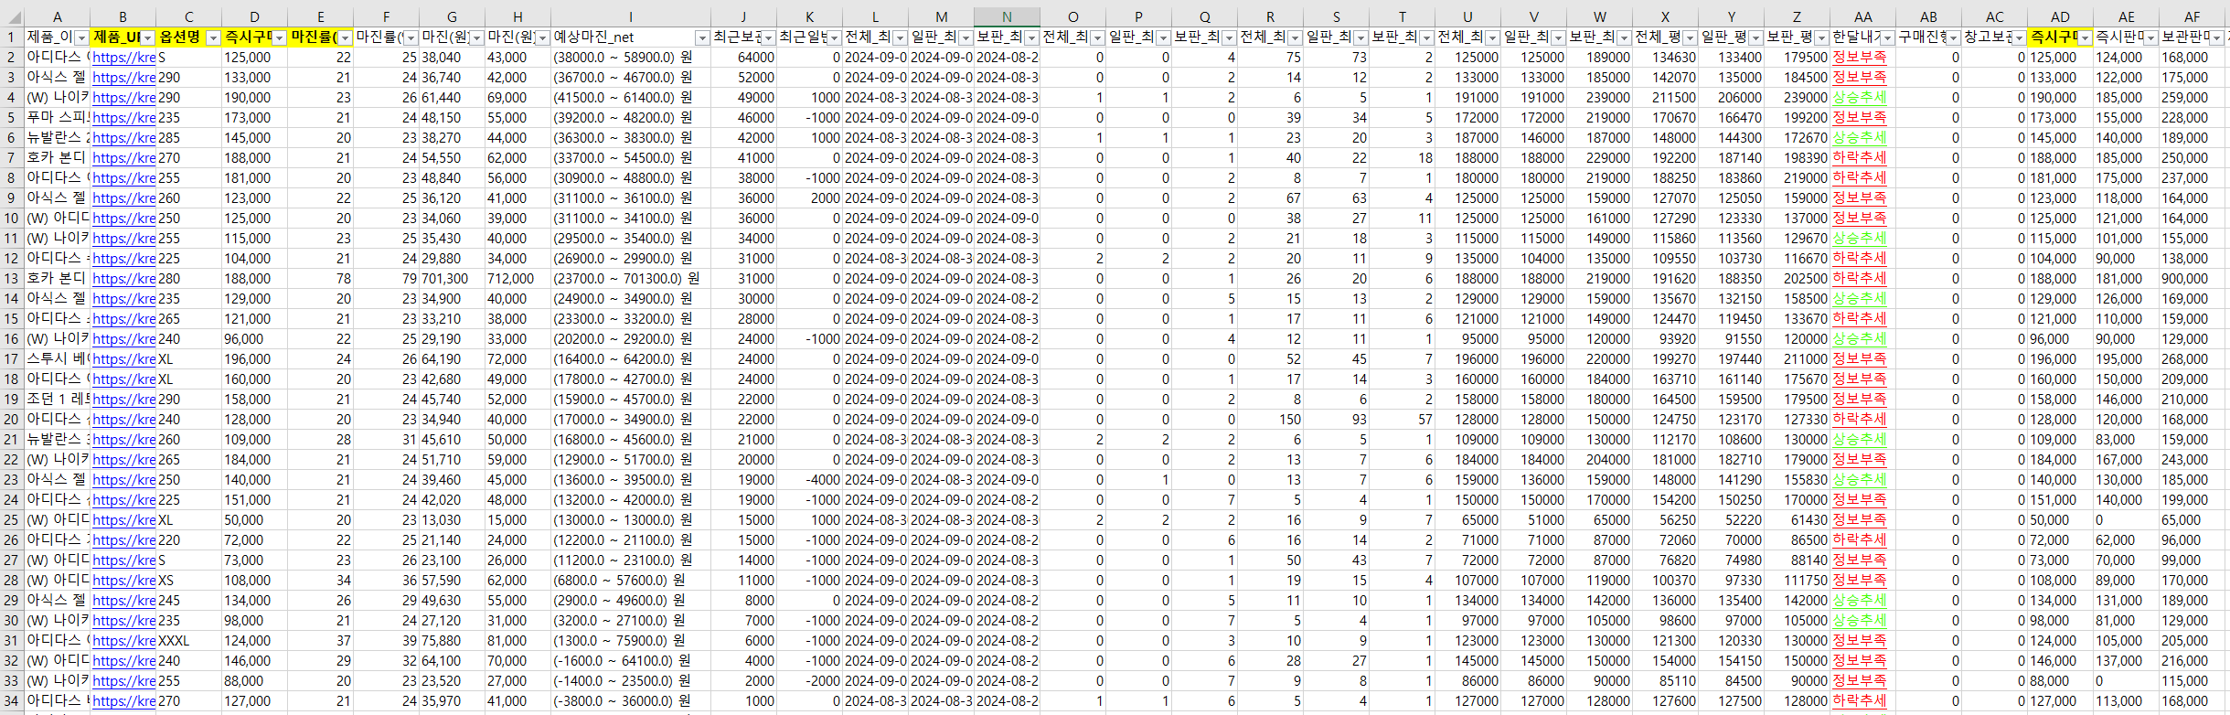The image size is (2230, 715).
Task: Click the 하락추세 cell in row 7
Action: click(1862, 158)
